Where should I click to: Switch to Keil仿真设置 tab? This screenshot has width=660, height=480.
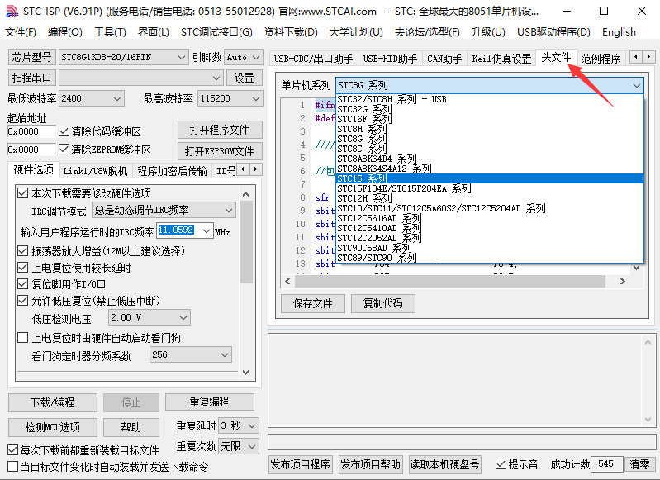point(501,59)
